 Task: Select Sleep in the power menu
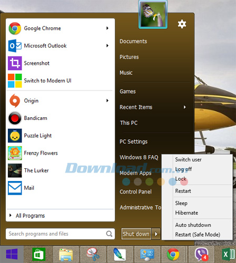pyautogui.click(x=181, y=203)
